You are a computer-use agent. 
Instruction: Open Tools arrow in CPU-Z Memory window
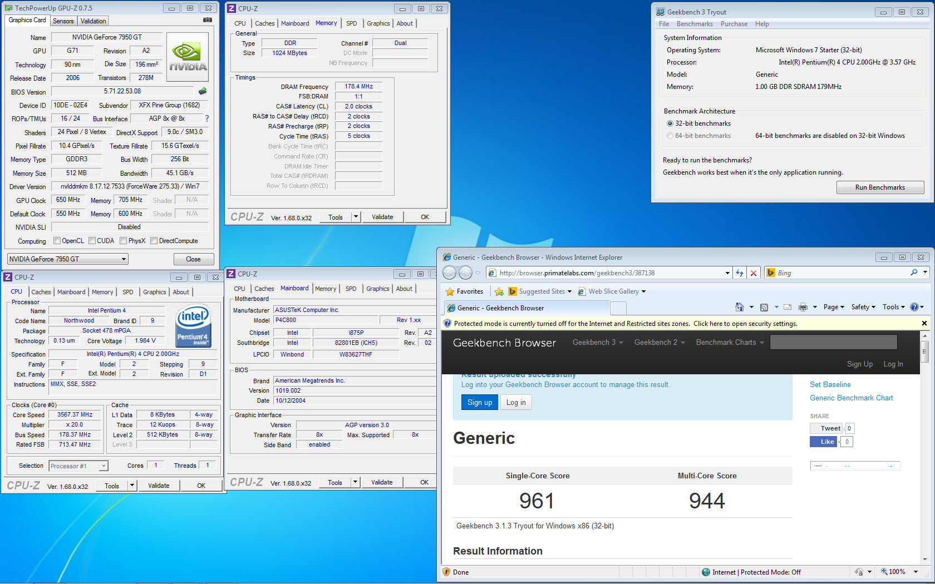pyautogui.click(x=356, y=217)
